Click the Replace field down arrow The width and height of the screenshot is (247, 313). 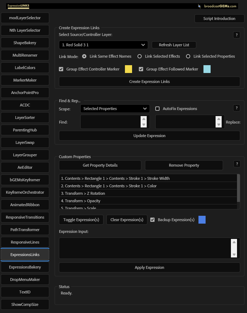coord(218,125)
